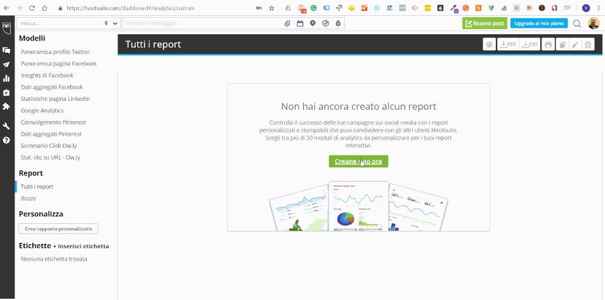
Task: Select 'Sommario Click Ow.ly' template
Action: tap(49, 145)
